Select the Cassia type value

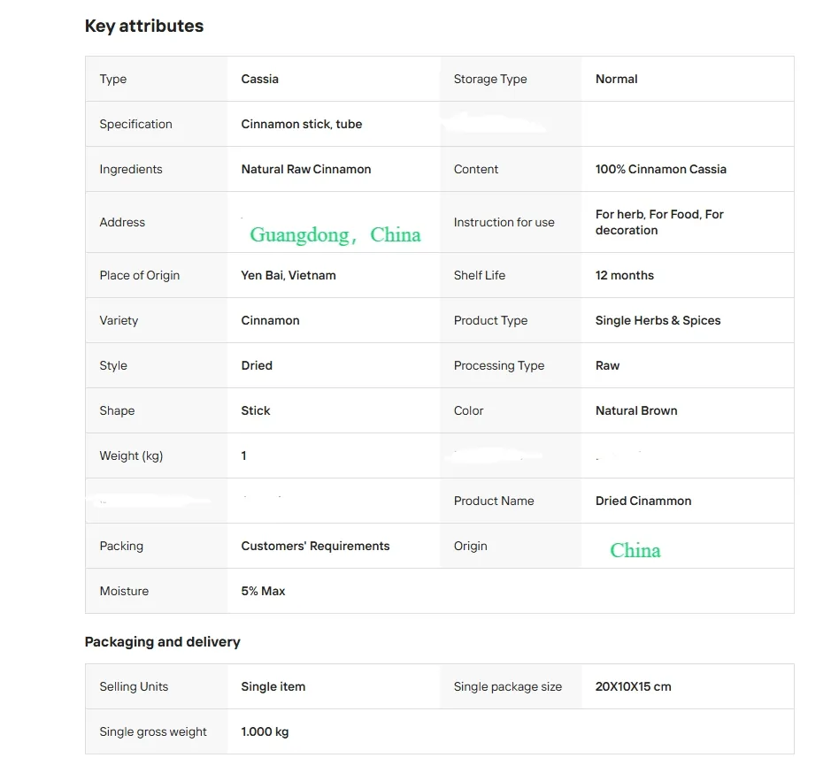(259, 79)
